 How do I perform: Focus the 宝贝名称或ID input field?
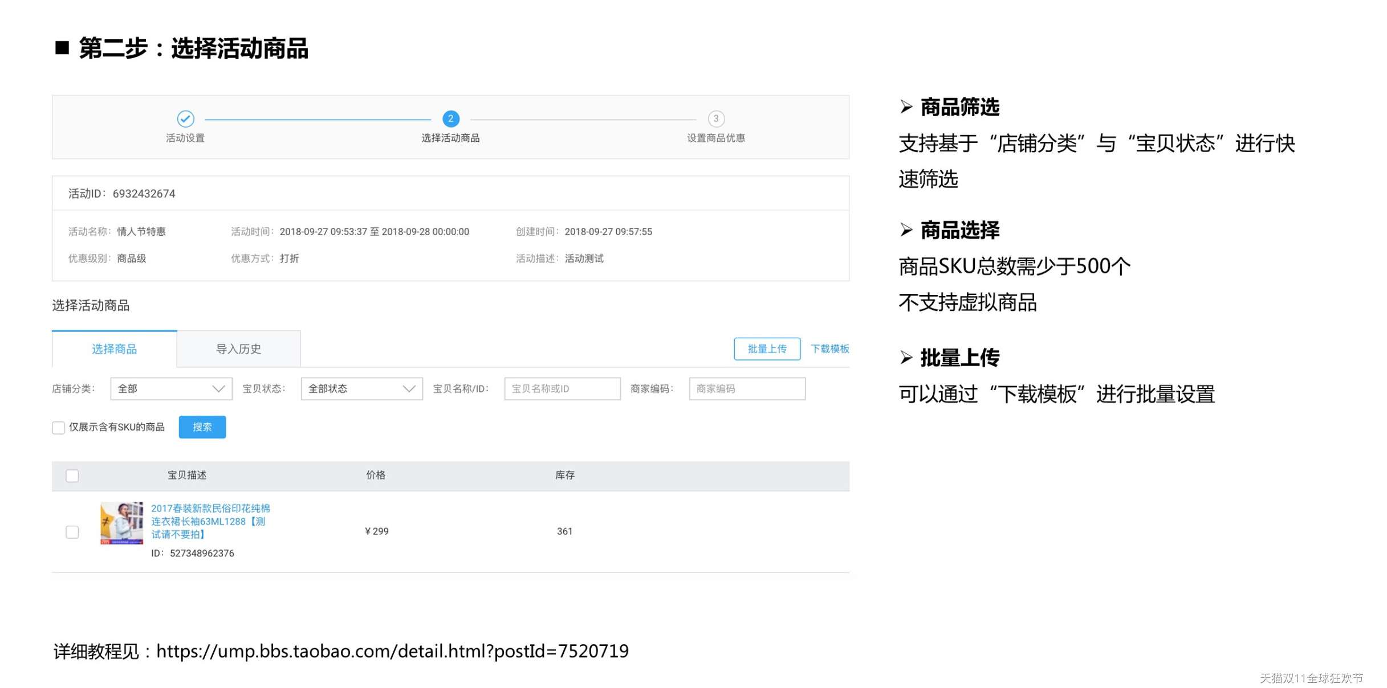tap(562, 388)
